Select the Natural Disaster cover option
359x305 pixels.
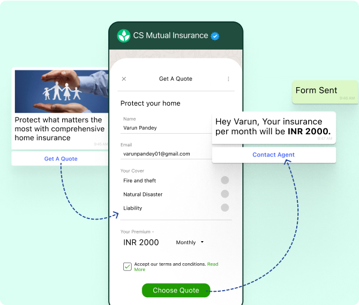click(x=225, y=194)
